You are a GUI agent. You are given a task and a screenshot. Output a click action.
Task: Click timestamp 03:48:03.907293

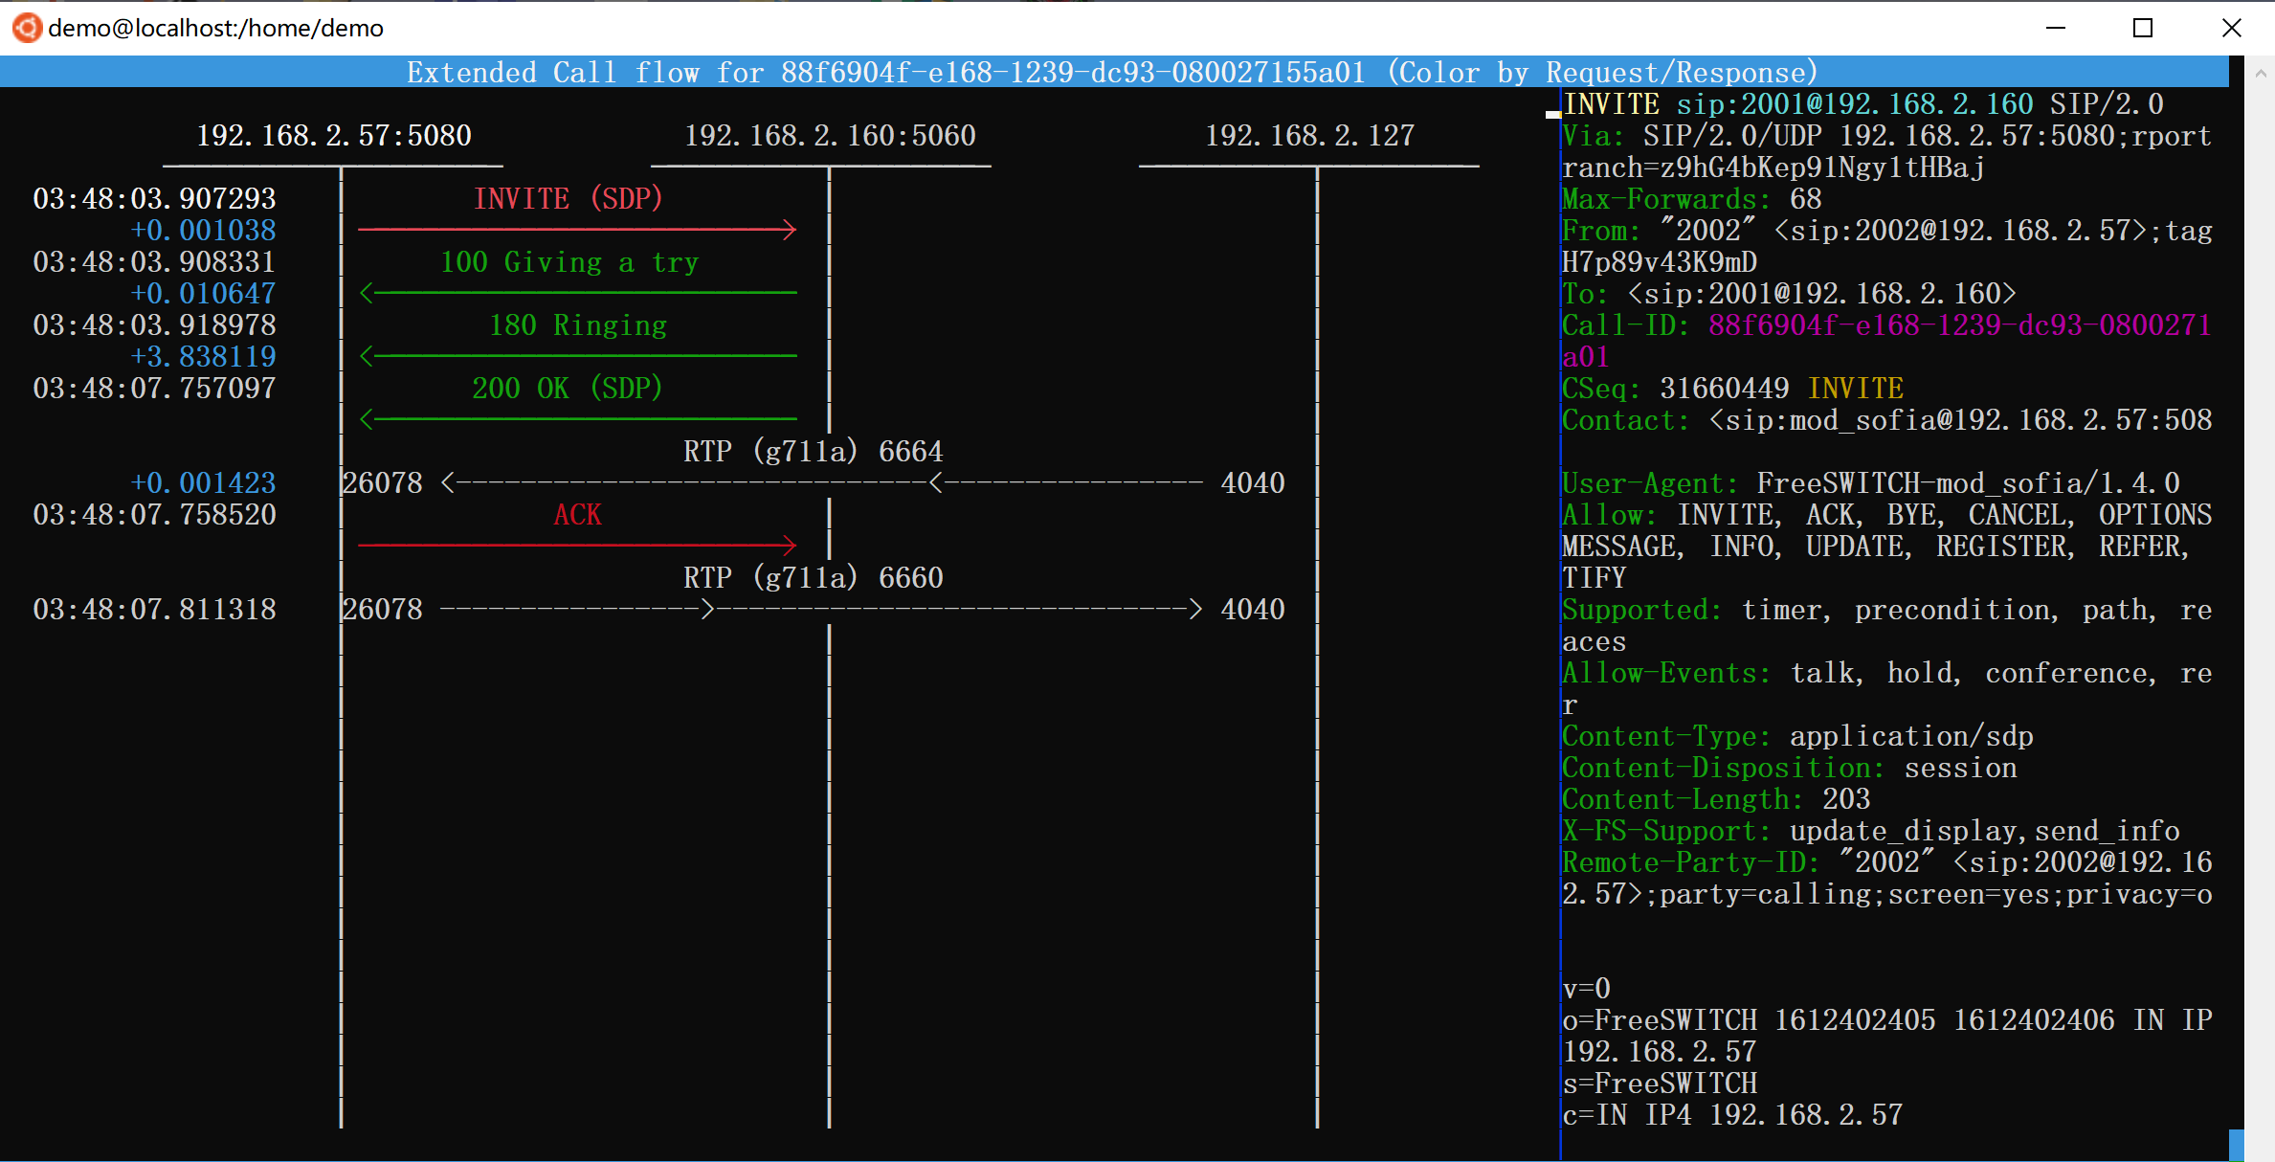pyautogui.click(x=154, y=199)
